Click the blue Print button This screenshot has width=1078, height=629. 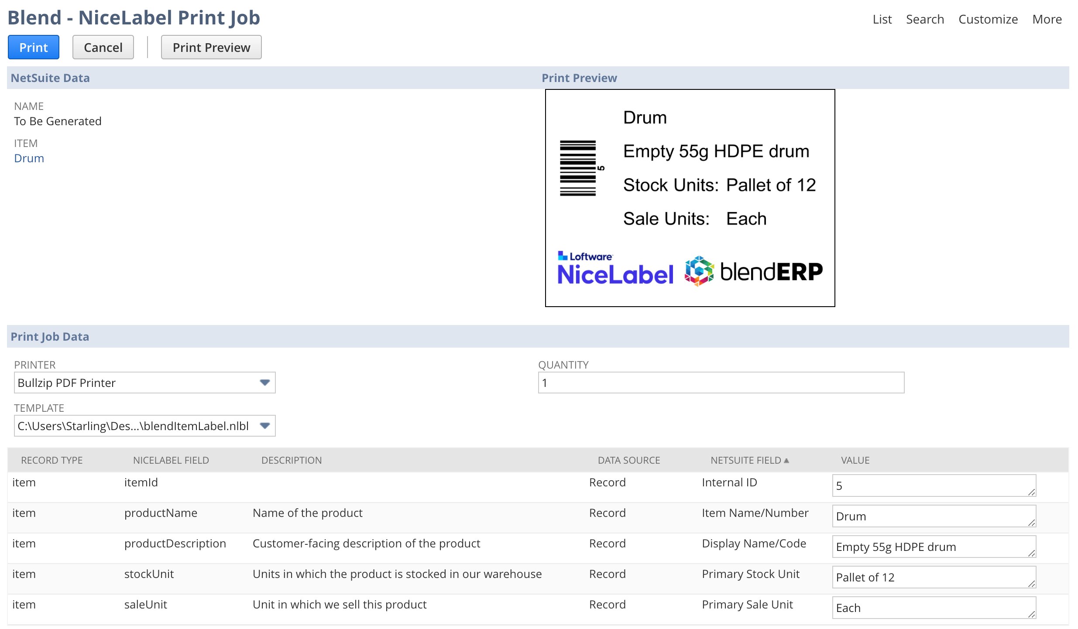coord(34,47)
